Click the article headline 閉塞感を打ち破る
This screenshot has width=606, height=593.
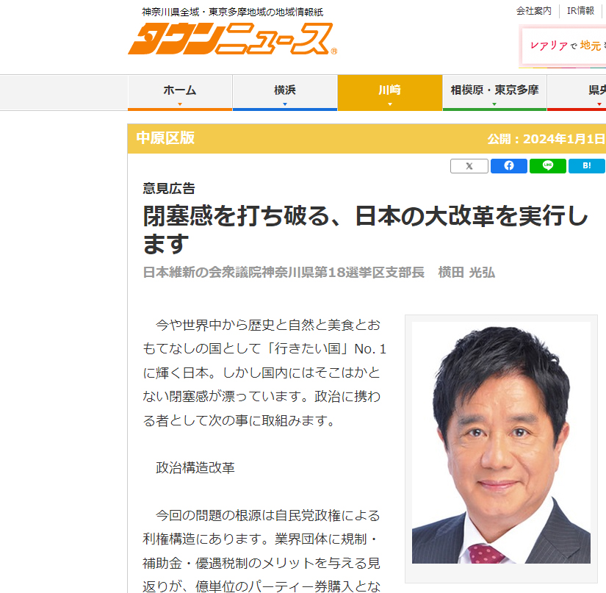coord(366,229)
